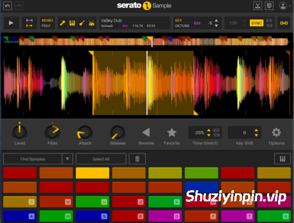Trigger the blue pad labeled A

19,216
